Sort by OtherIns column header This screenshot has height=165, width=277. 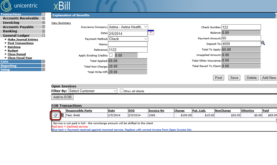click(248, 110)
